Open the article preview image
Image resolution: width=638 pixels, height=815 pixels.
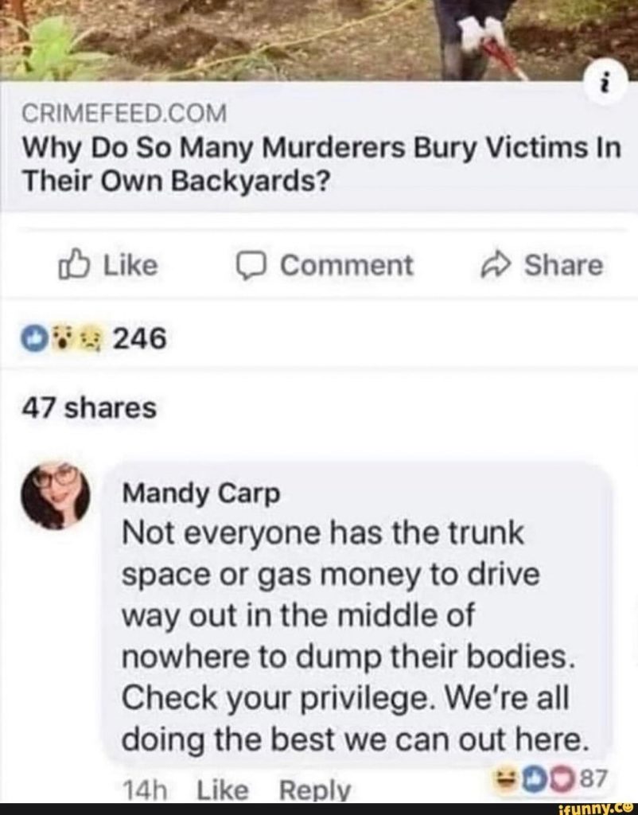319,40
